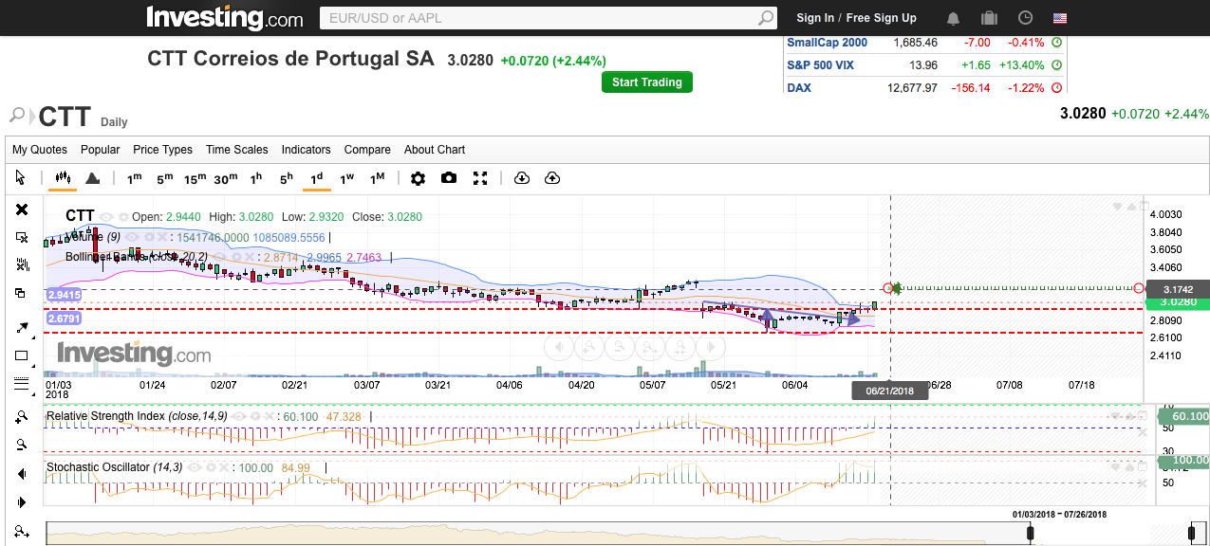Click the cloud upload (save chart) icon
Screen dimensions: 1210x546
tap(552, 178)
